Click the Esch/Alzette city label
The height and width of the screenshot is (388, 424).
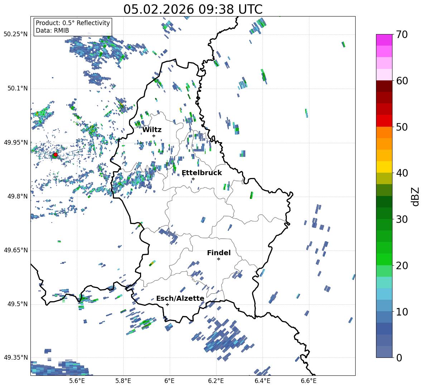[180, 298]
